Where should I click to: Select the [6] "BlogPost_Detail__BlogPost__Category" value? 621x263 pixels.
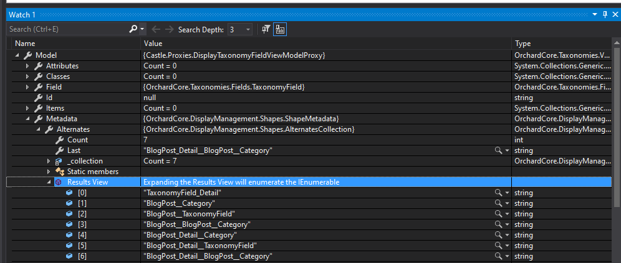click(208, 256)
